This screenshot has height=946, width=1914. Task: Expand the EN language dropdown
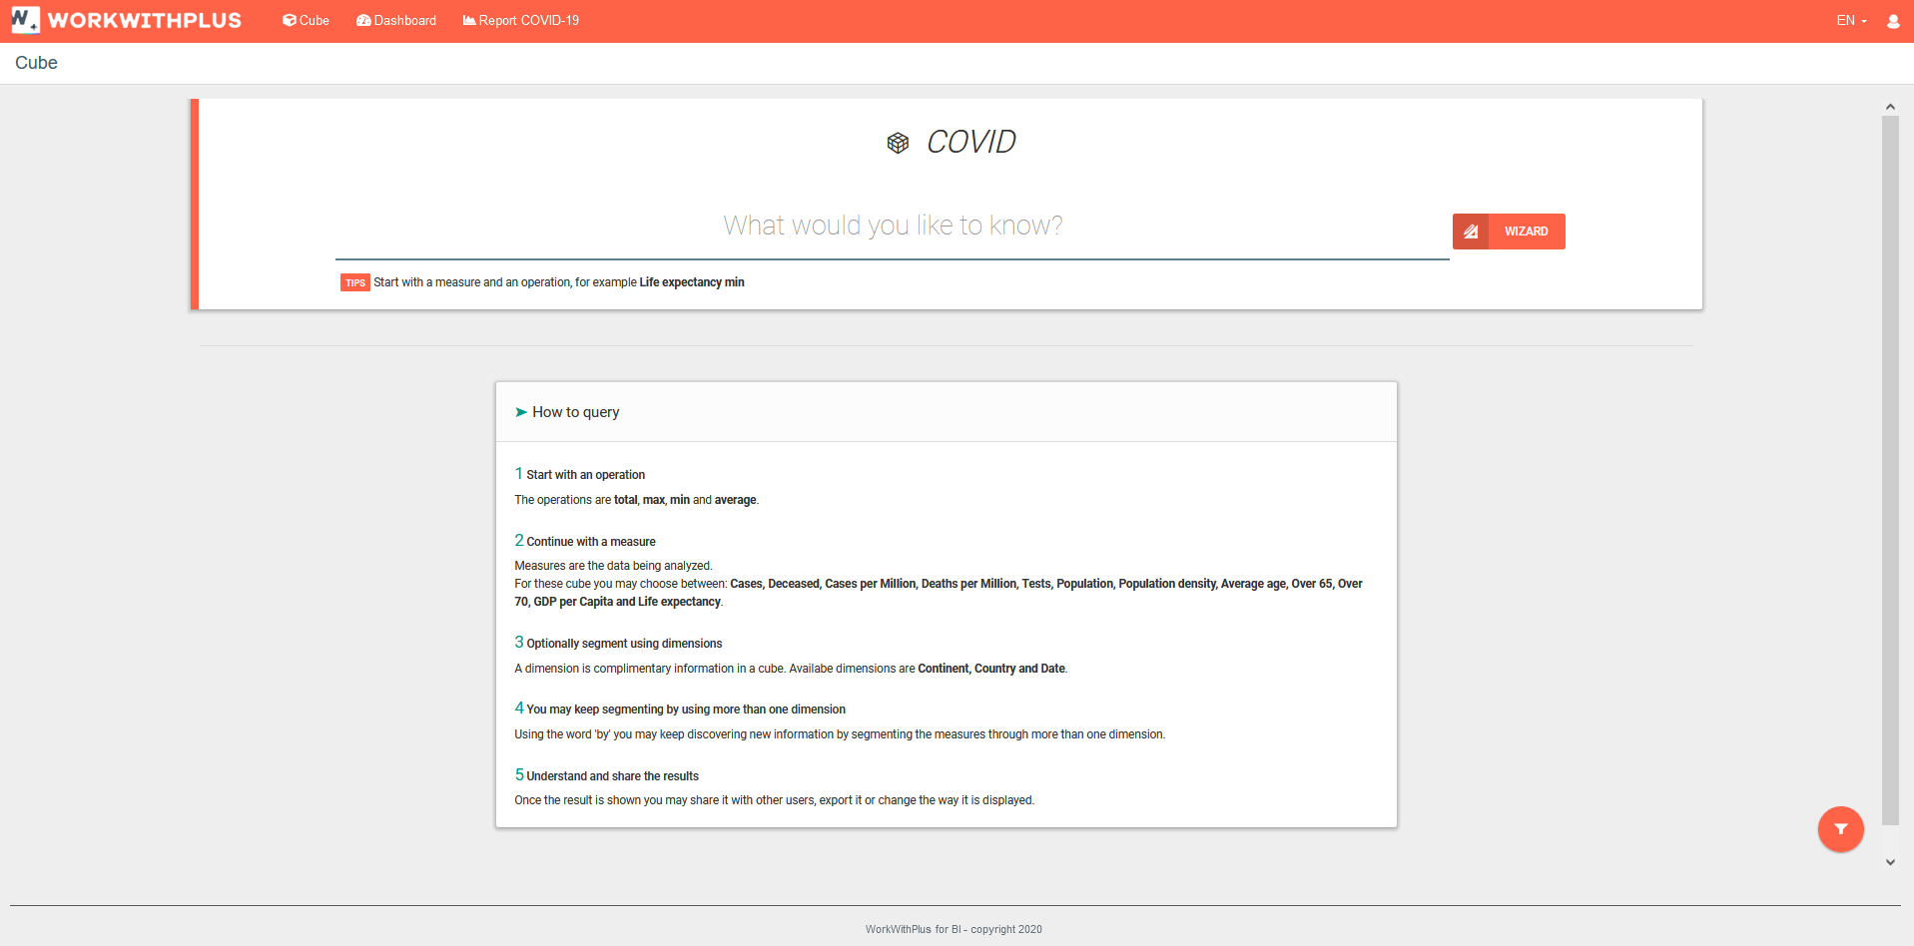[1851, 21]
